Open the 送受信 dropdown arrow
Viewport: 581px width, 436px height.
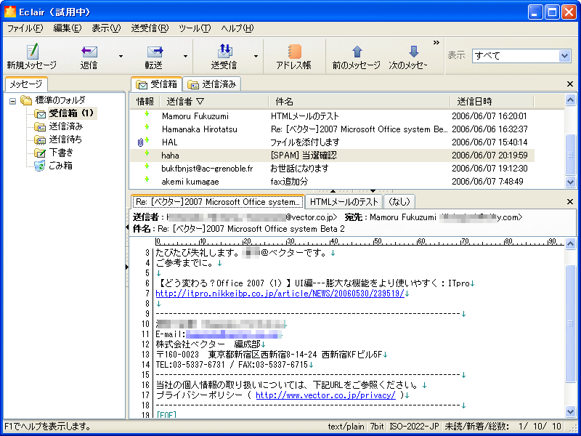pos(256,56)
